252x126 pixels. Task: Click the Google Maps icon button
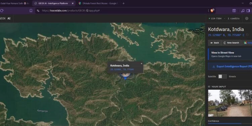pyautogui.click(x=247, y=43)
